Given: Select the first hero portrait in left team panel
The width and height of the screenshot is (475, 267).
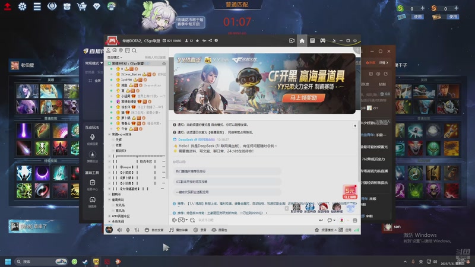Looking at the screenshot, I should (27, 91).
